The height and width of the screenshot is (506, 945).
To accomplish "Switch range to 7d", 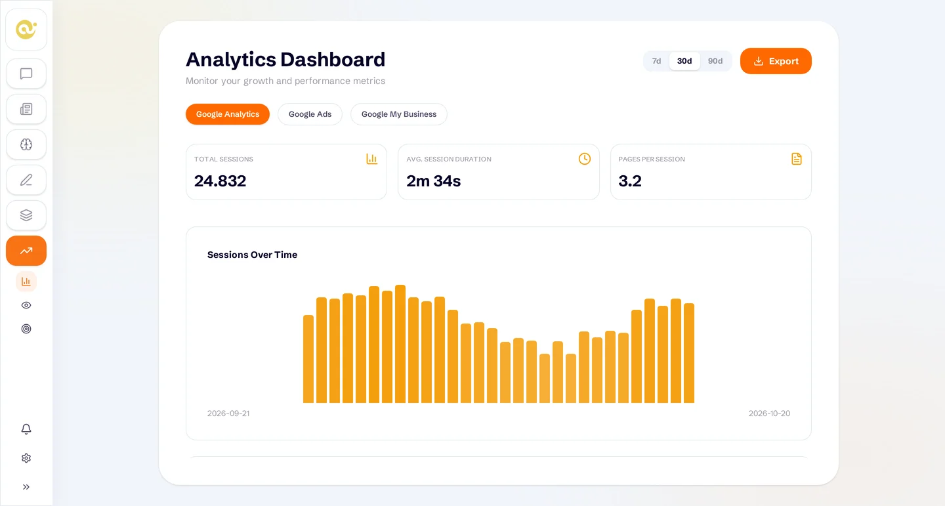I will (x=656, y=61).
